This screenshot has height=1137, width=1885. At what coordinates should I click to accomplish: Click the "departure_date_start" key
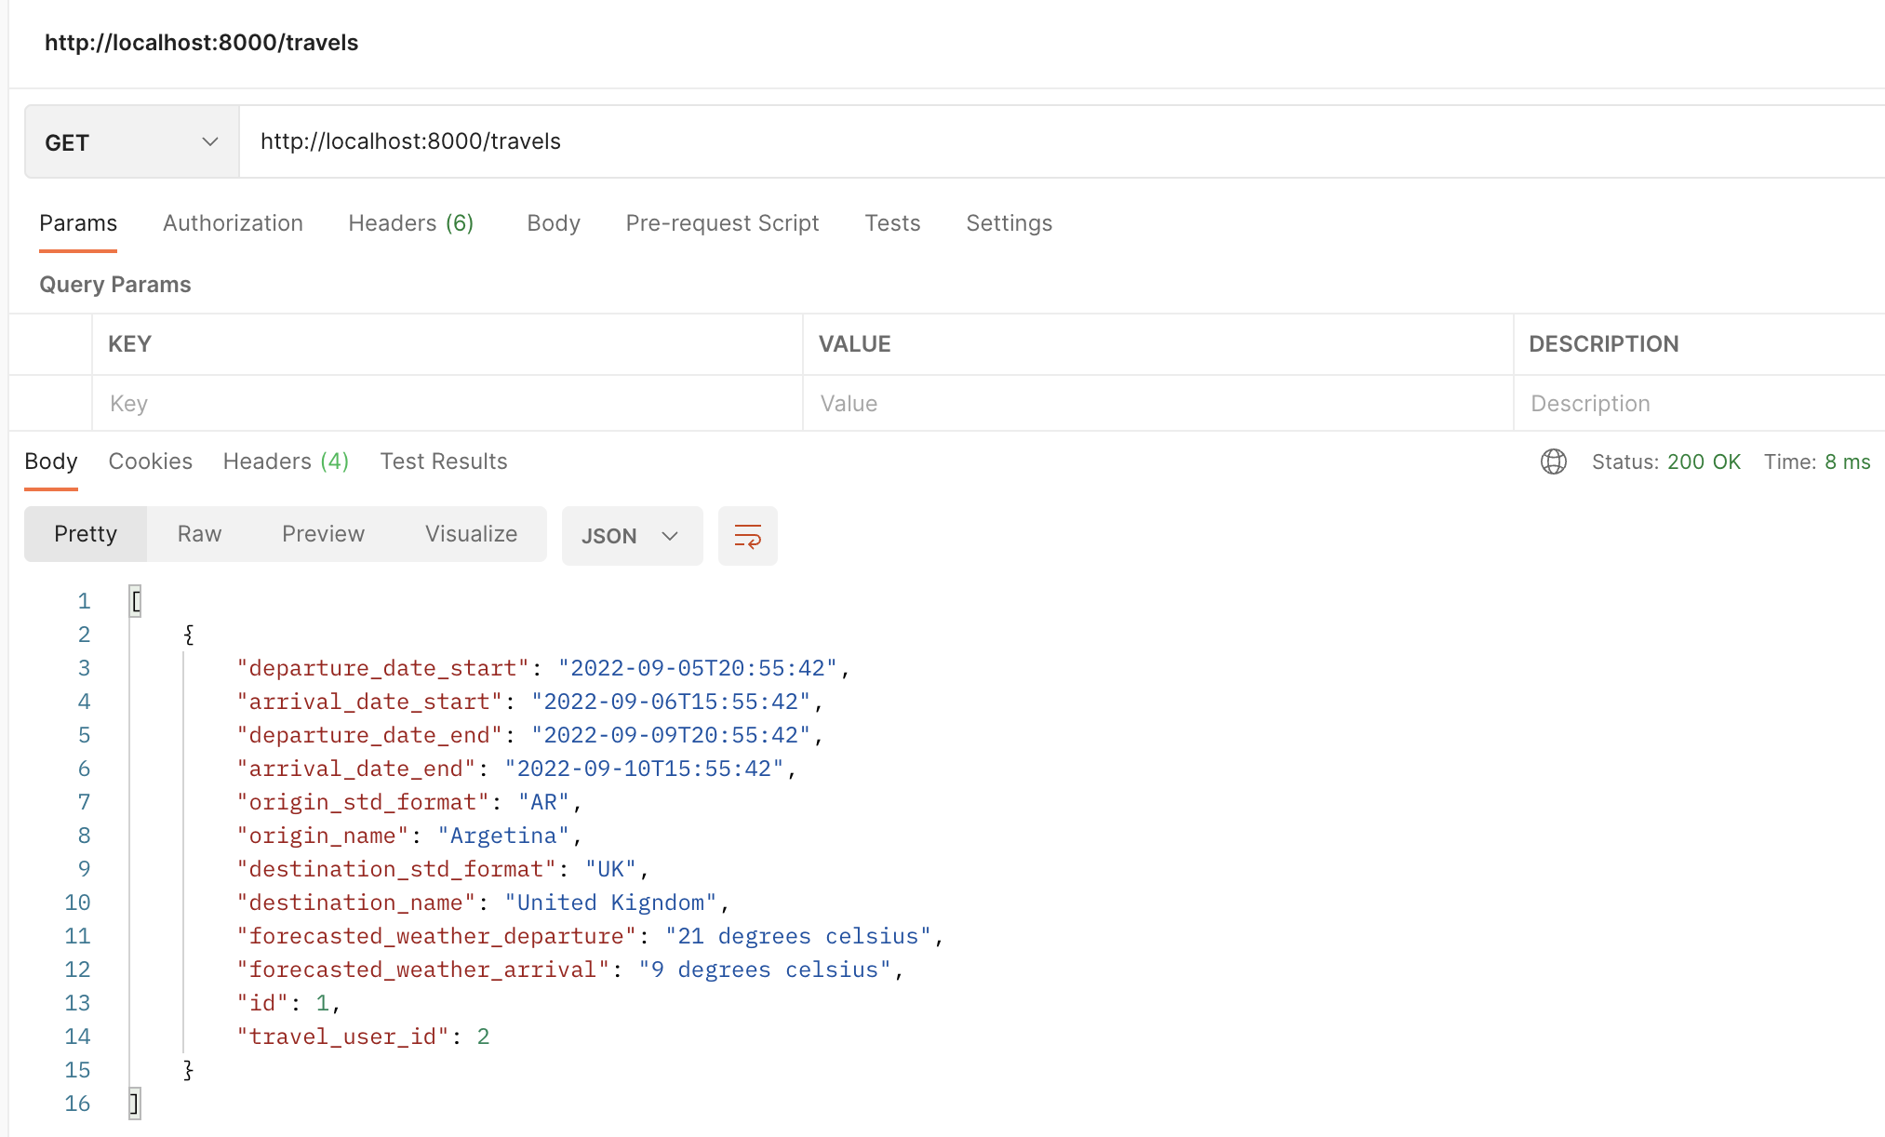(x=382, y=668)
